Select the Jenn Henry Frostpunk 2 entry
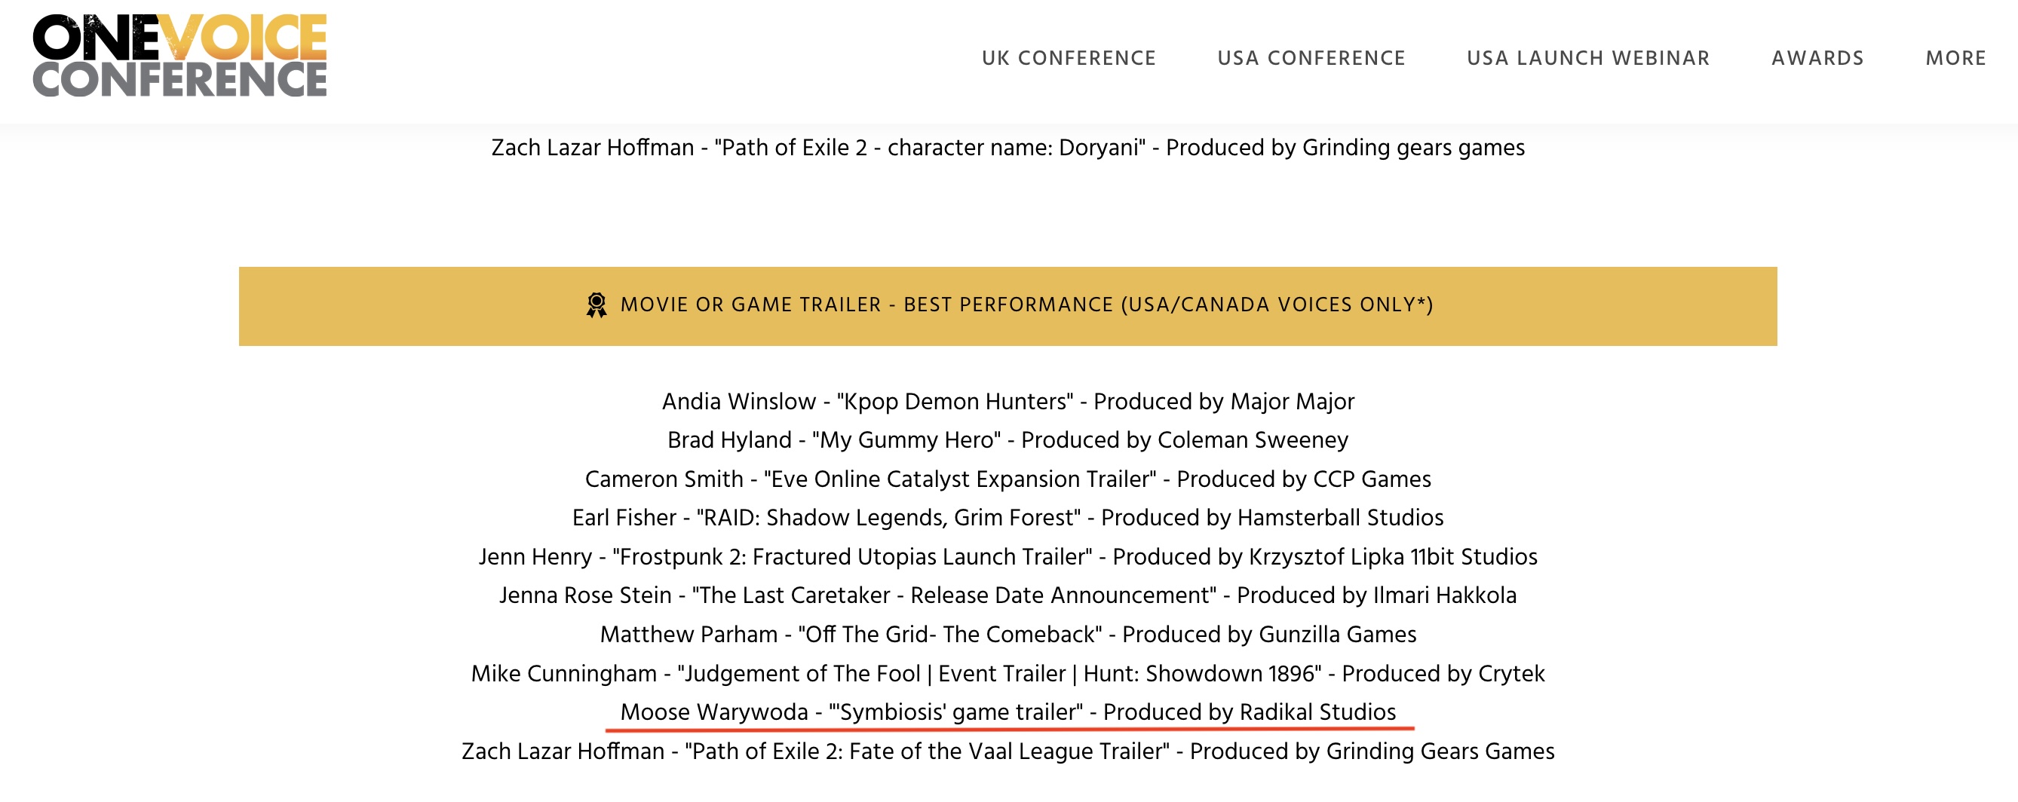2018x802 pixels. [1008, 557]
